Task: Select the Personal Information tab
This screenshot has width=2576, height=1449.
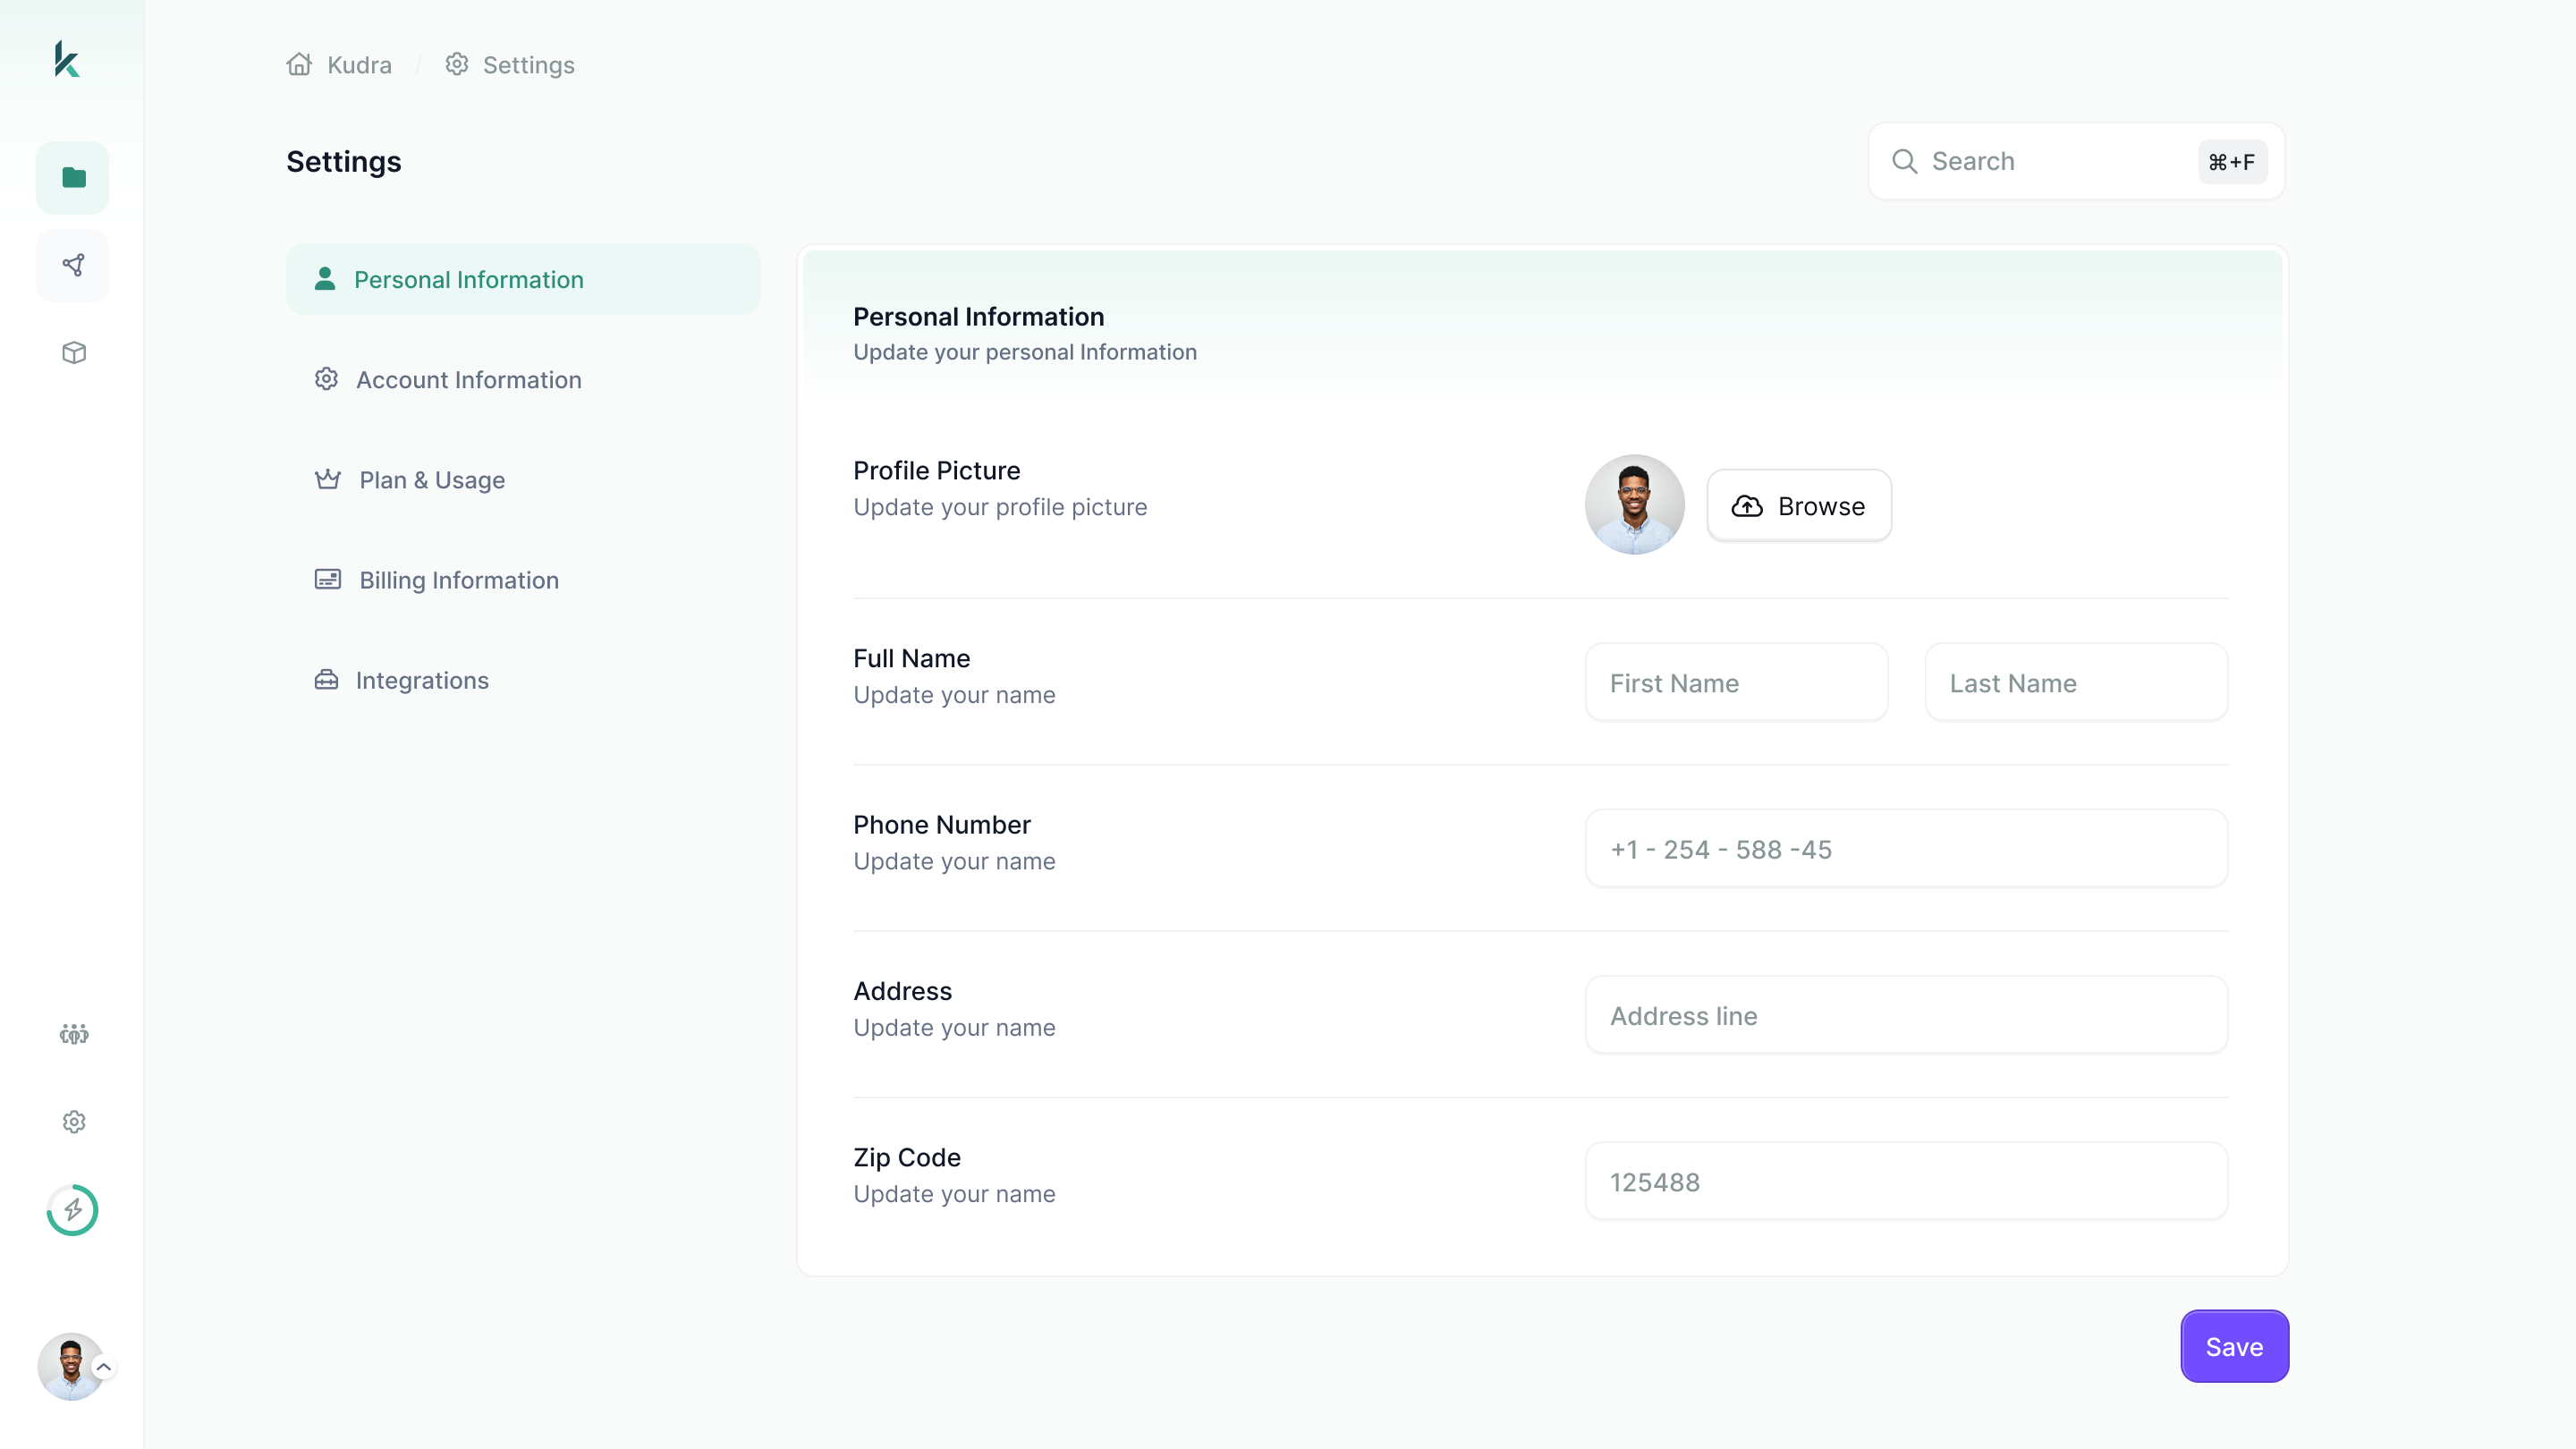Action: click(x=522, y=279)
